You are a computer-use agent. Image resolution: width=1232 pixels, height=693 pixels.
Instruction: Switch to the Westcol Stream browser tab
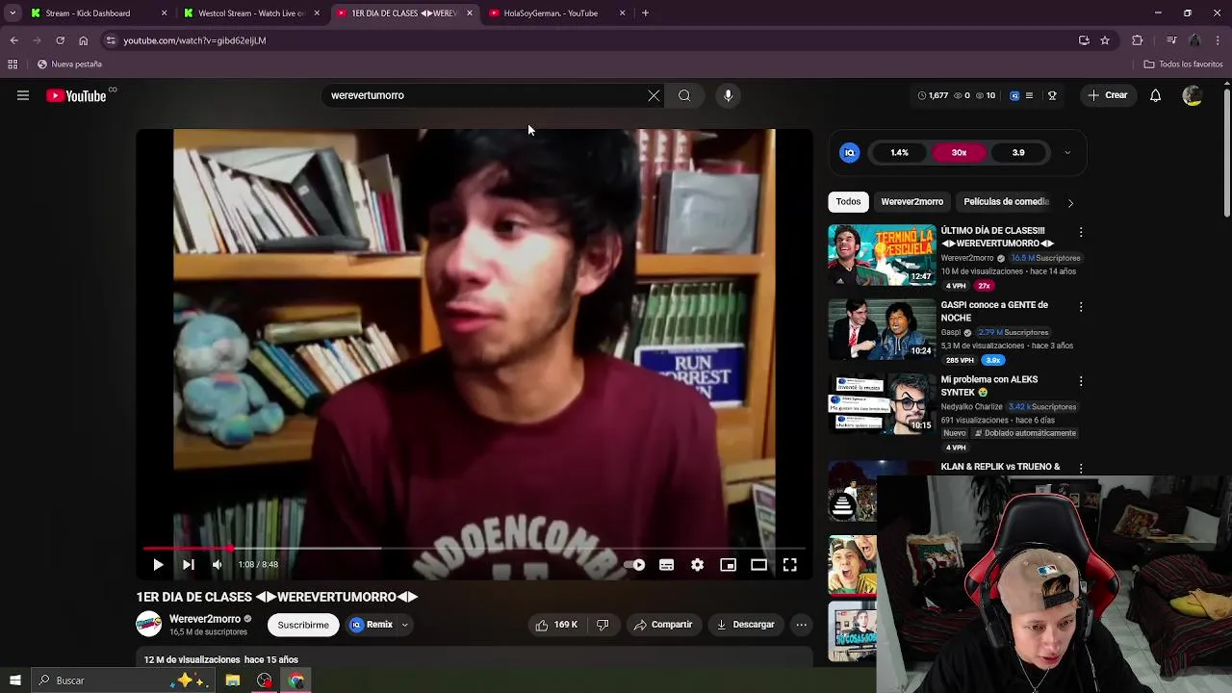[251, 13]
